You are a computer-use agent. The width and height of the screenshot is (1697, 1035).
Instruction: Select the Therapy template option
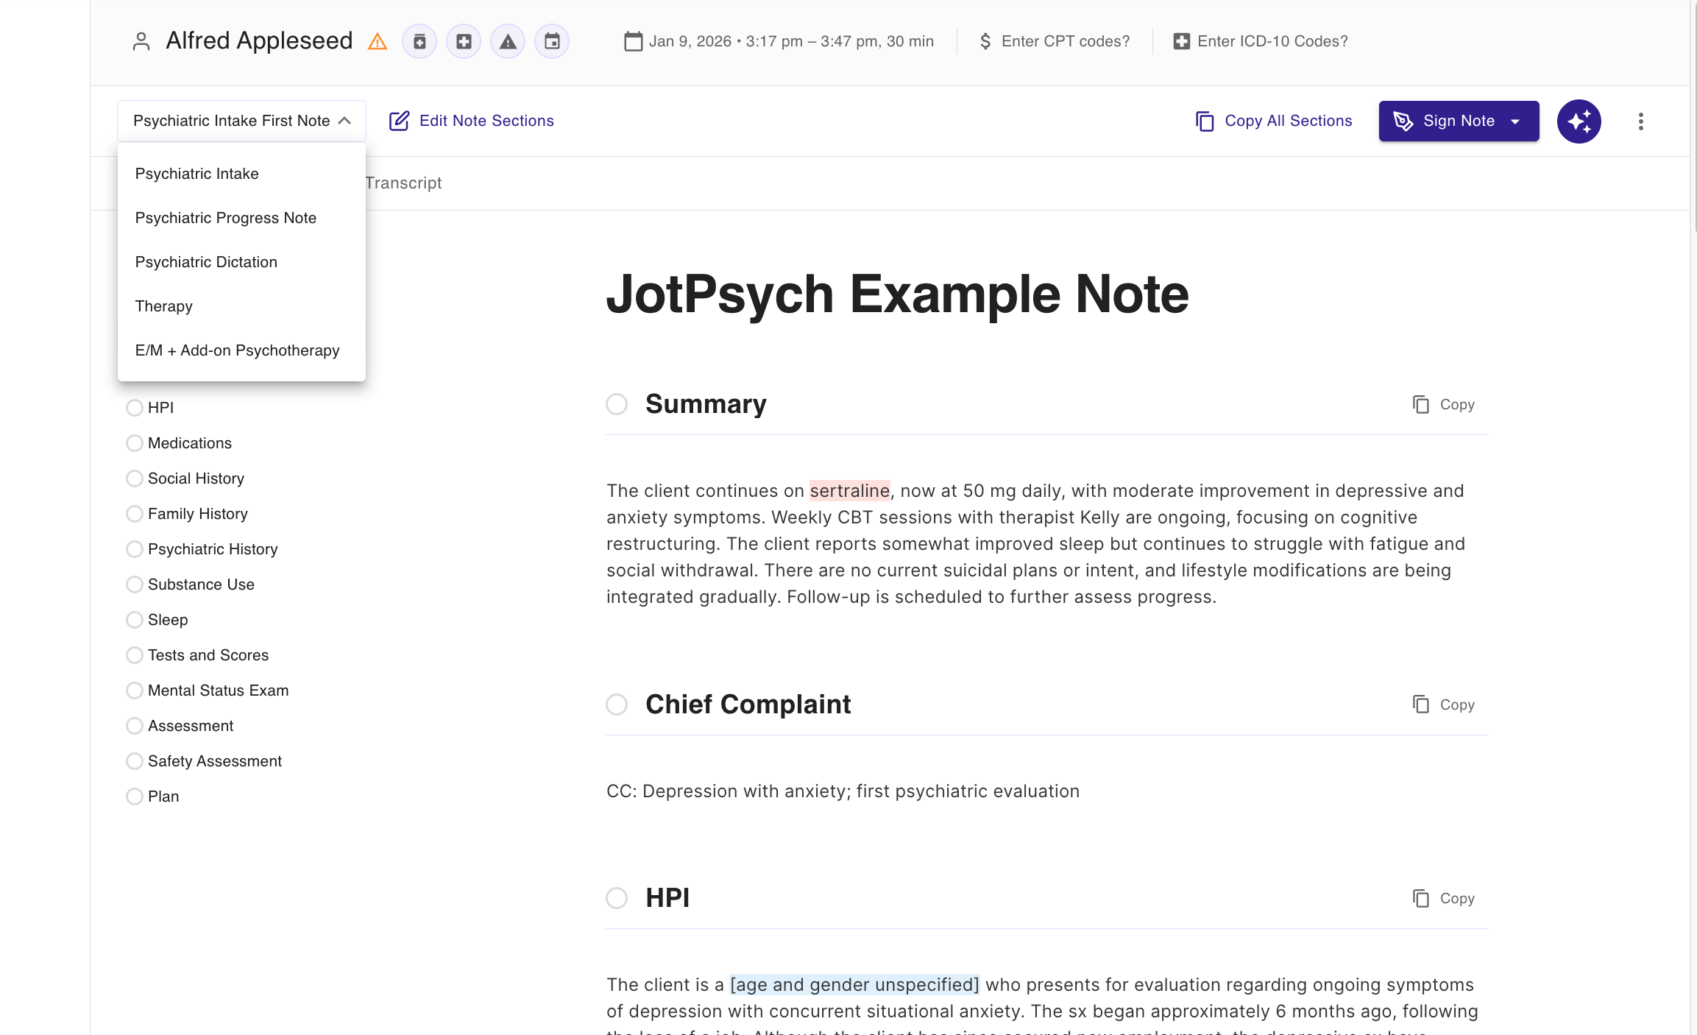coord(163,306)
